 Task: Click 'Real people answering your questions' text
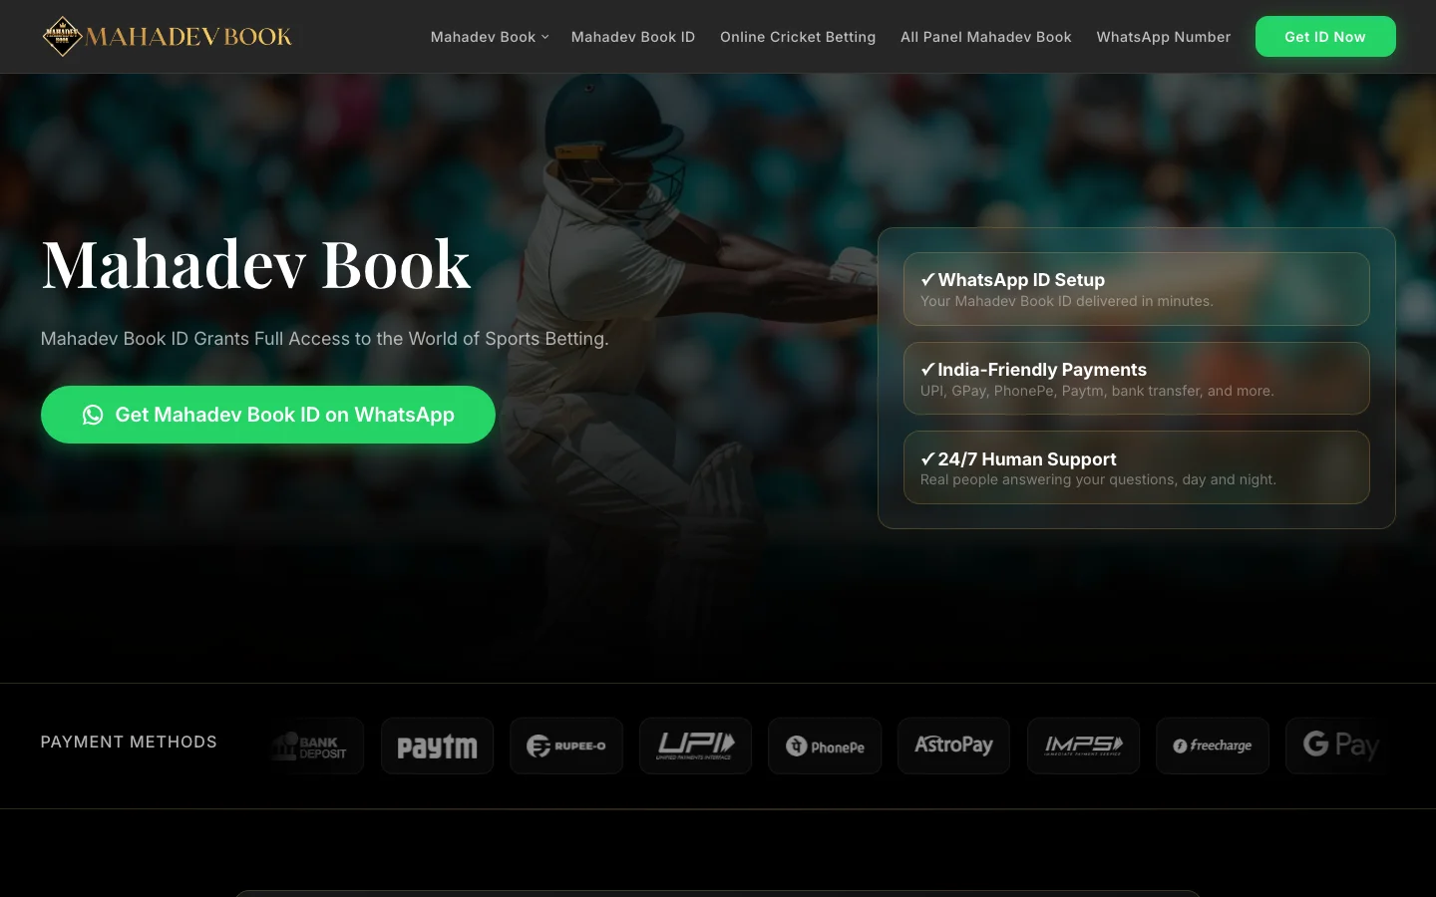click(1098, 479)
